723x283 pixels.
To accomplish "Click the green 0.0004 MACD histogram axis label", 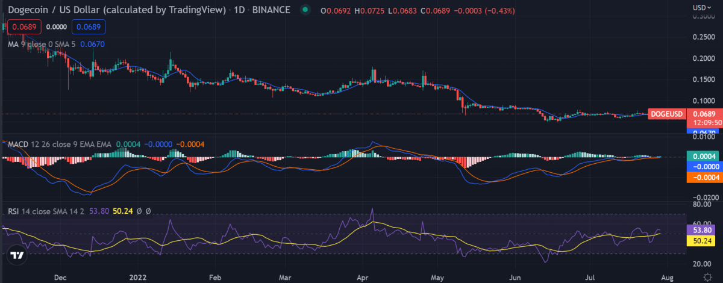I will pyautogui.click(x=704, y=156).
